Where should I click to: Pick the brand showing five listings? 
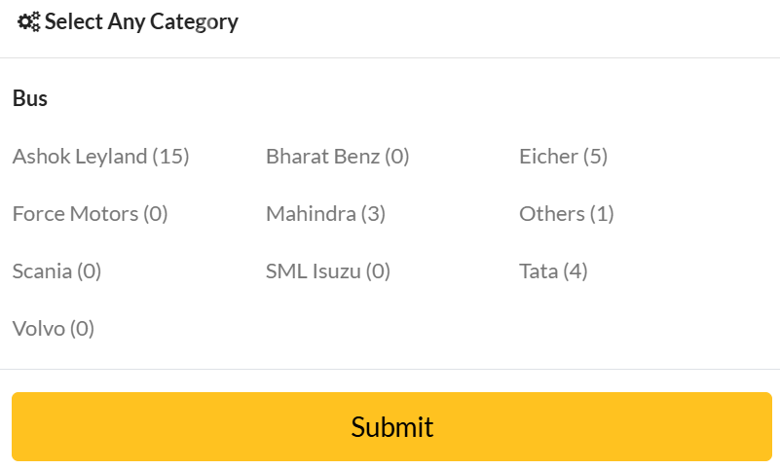(564, 157)
